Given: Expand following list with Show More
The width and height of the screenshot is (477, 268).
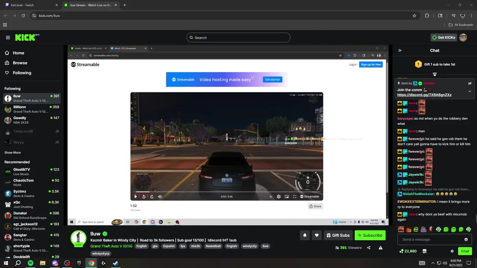Looking at the screenshot, I should (13, 153).
